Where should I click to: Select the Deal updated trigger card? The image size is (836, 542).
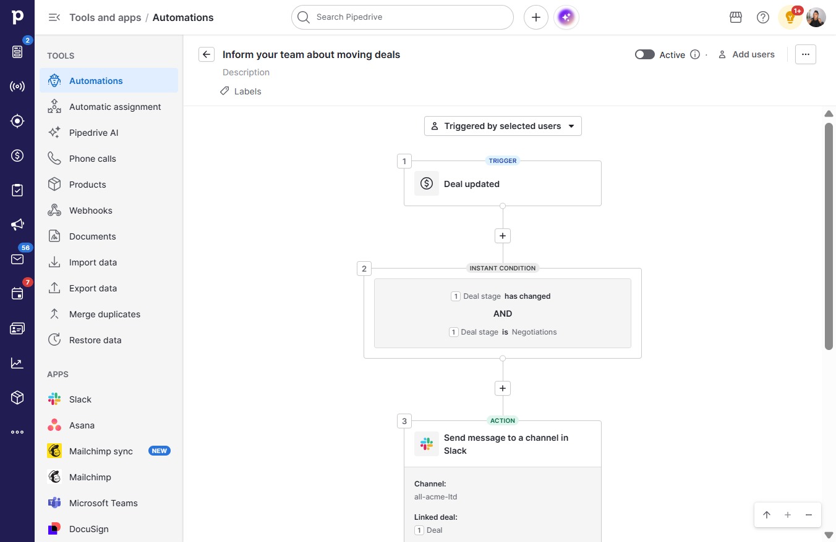503,183
